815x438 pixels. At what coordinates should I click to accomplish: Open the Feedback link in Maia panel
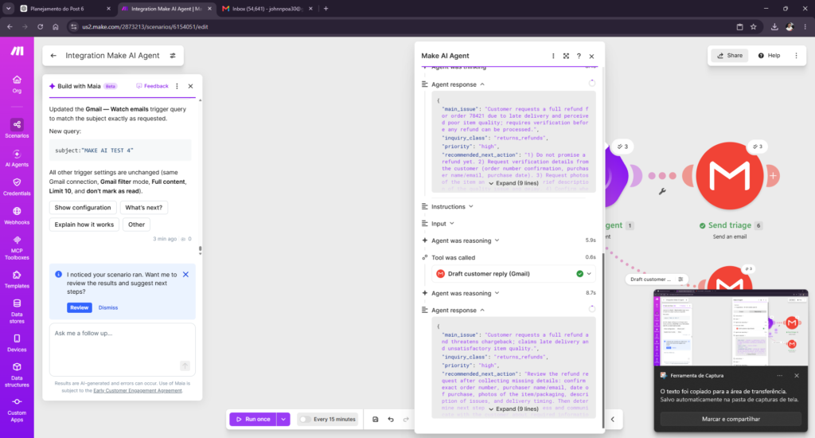point(152,86)
